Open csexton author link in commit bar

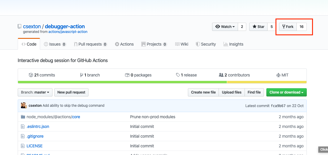(x=35, y=106)
